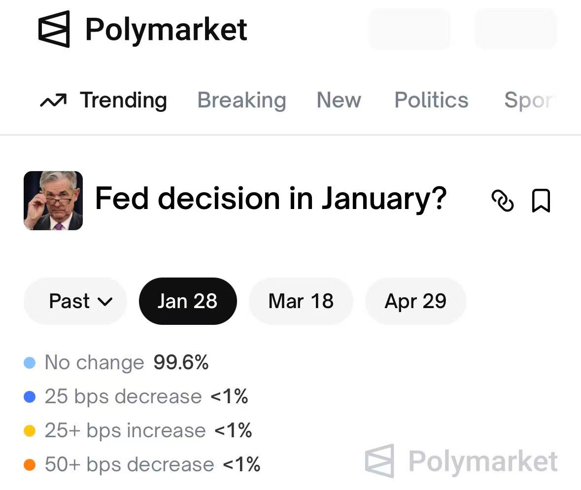Switch to the Politics tab

[x=431, y=100]
